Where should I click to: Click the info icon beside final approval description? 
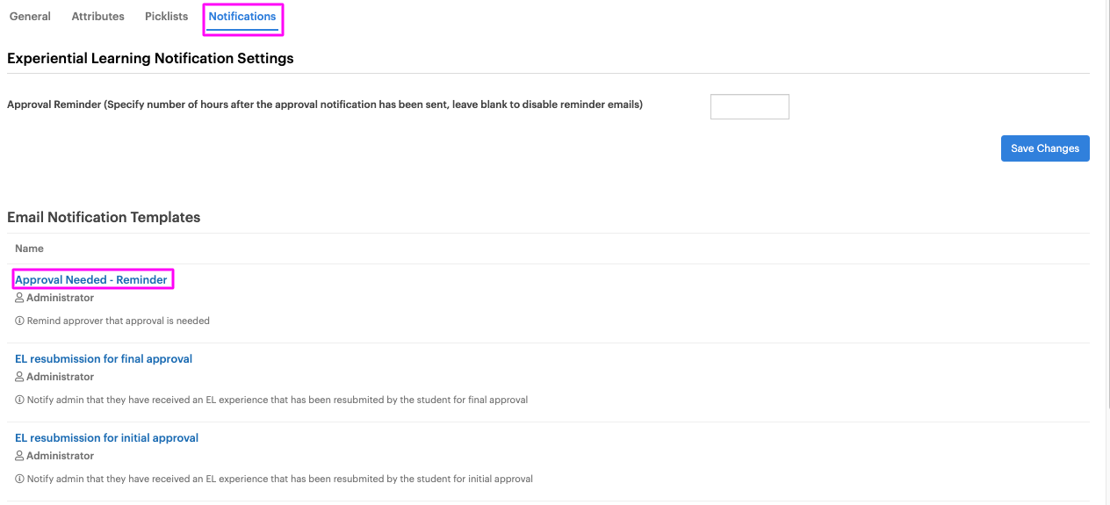coord(19,400)
